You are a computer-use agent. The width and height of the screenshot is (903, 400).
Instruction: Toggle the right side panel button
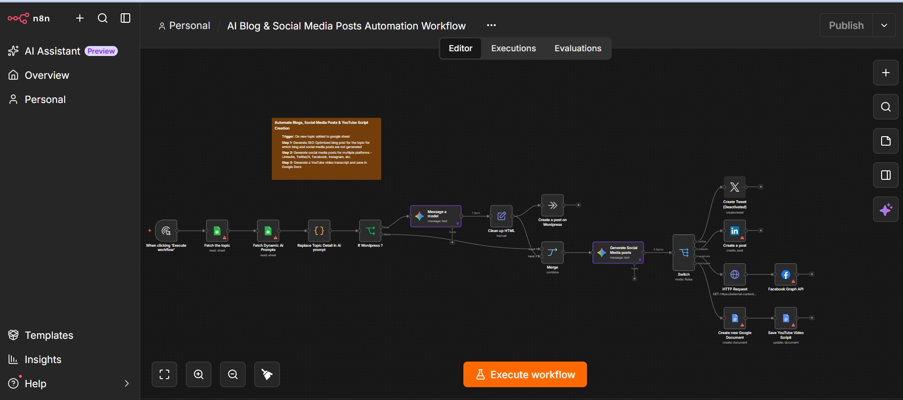(886, 175)
